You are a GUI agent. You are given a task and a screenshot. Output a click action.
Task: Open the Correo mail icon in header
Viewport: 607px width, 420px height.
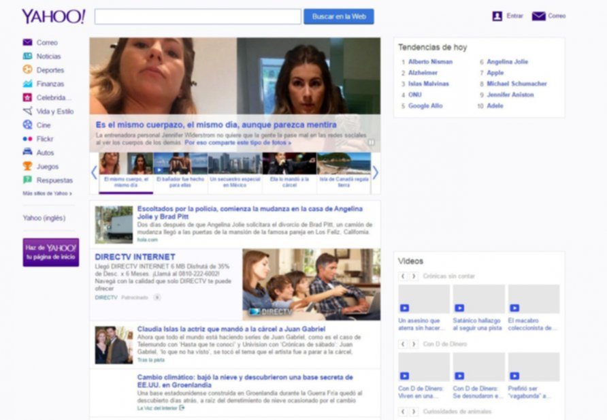[x=538, y=16]
